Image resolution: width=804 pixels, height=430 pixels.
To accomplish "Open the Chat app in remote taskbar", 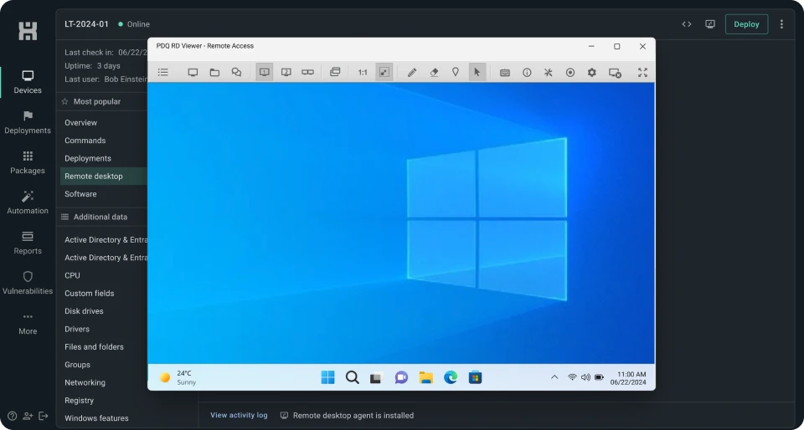I will click(401, 378).
